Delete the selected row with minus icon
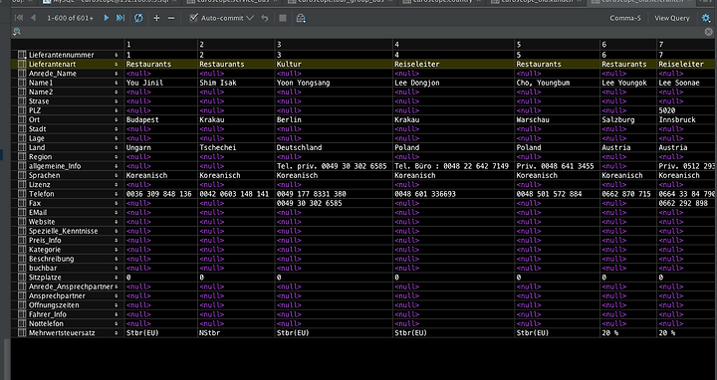Image resolution: width=717 pixels, height=380 pixels. [x=171, y=18]
